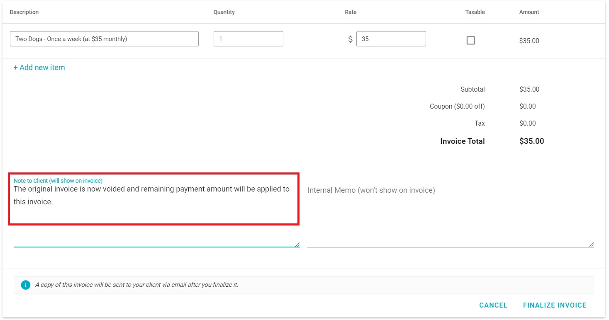
Task: Enable the Taxable checkbox for Two Dogs item
Action: click(x=470, y=40)
